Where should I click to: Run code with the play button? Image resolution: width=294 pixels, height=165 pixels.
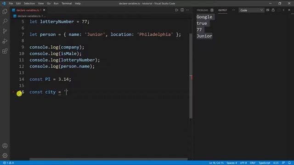point(176,10)
